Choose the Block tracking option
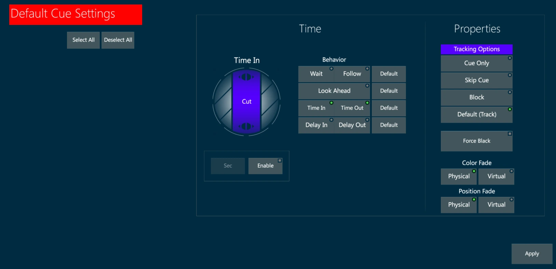The image size is (556, 269). point(477,97)
